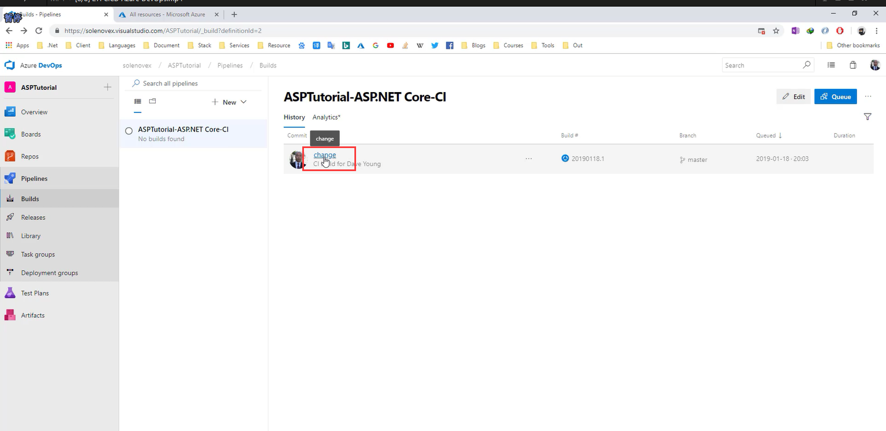The image size is (886, 431).
Task: Click the Commit column header
Action: (x=297, y=135)
